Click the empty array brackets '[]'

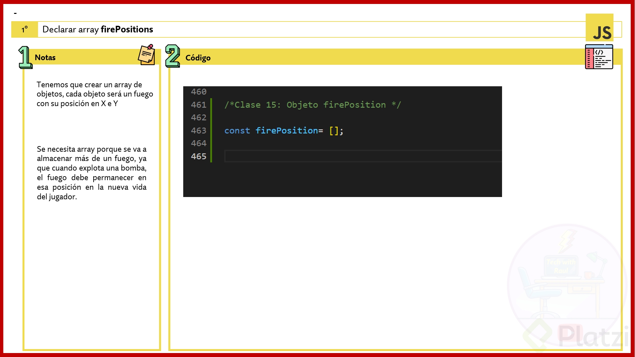(334, 131)
